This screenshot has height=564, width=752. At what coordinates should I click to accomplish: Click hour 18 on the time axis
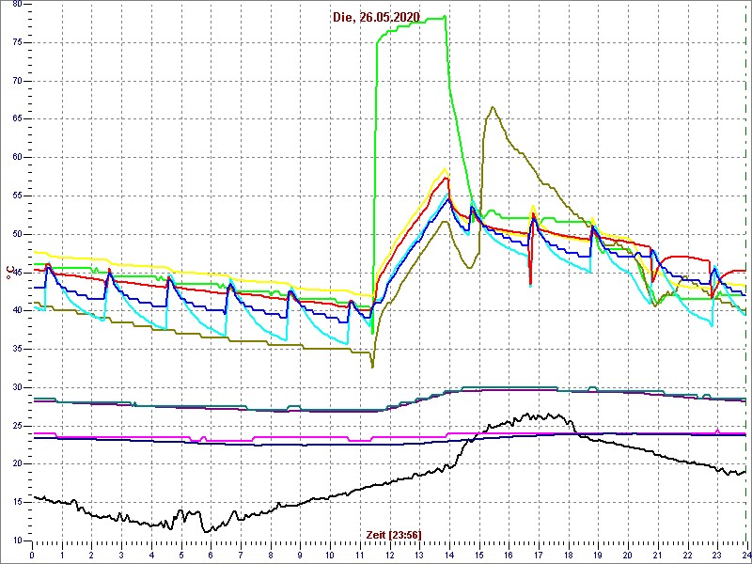tap(569, 555)
